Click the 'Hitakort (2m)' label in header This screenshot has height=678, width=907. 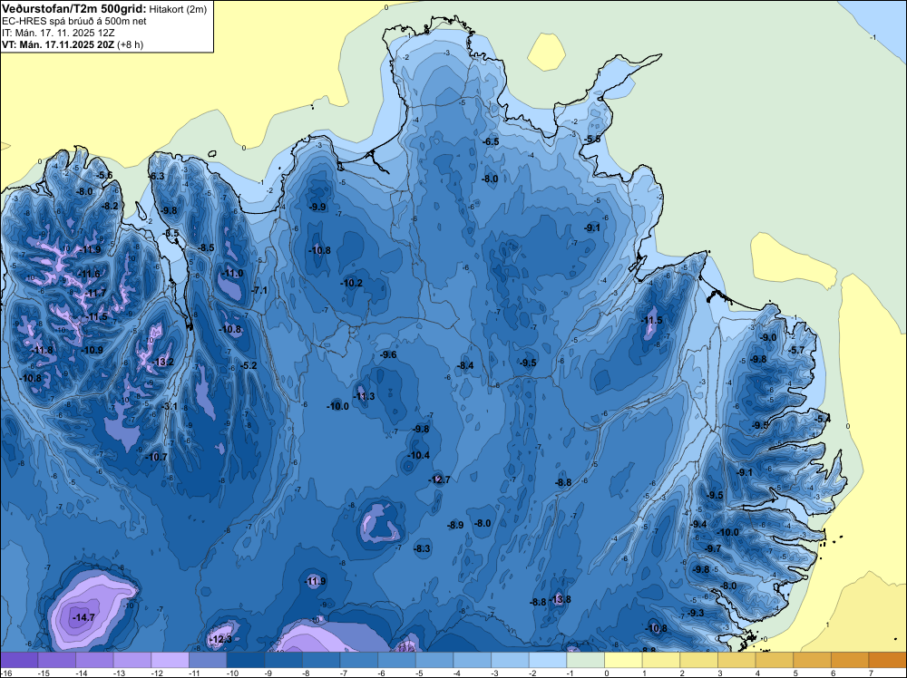pos(177,9)
